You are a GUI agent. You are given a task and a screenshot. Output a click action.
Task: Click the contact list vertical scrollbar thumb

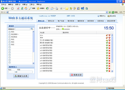point(33,43)
